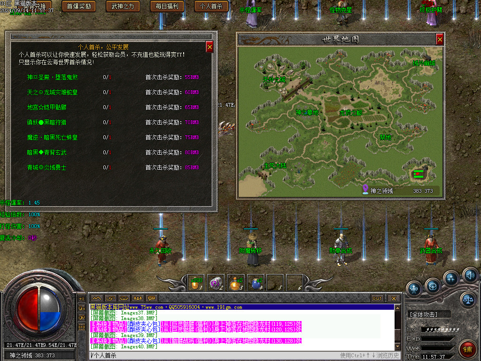
Task: Open the 首爆奖励 menu button
Action: point(79,6)
